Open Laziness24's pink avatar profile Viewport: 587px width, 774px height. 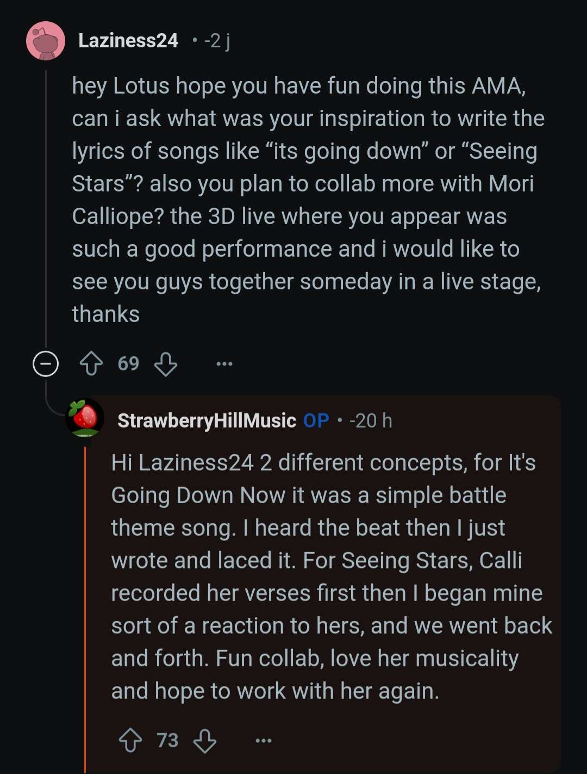click(46, 41)
